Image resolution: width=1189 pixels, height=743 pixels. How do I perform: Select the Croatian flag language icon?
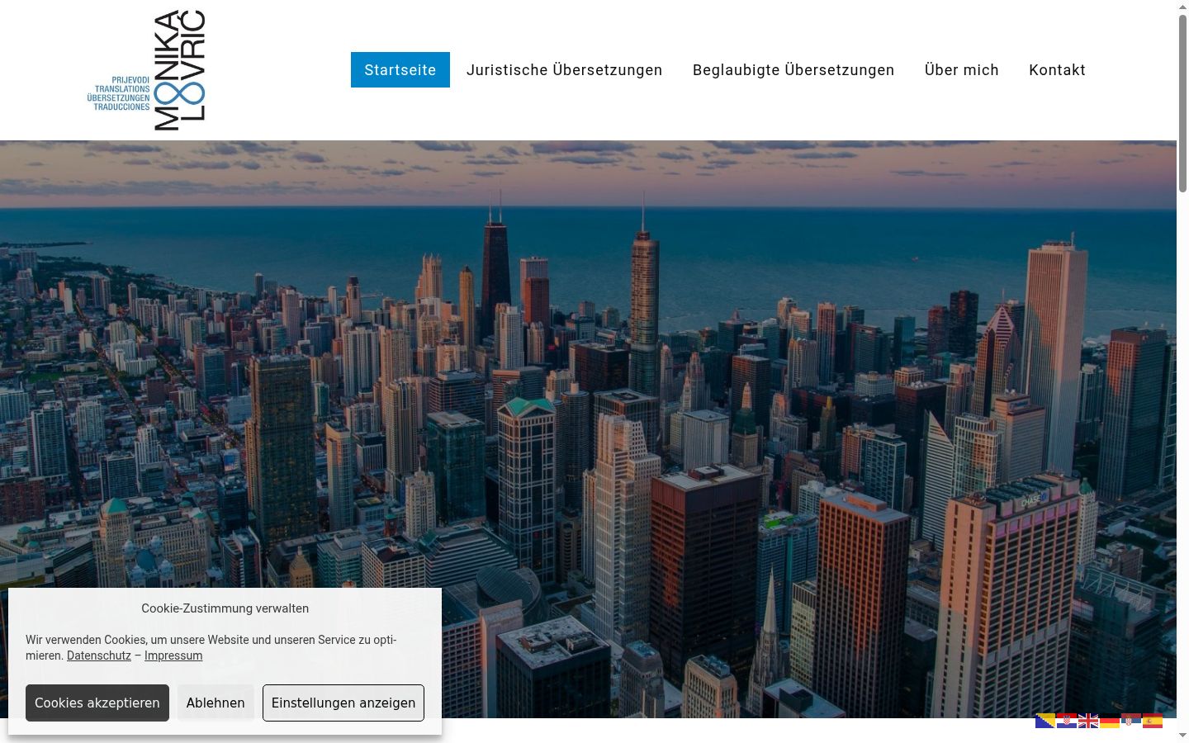tap(1067, 721)
